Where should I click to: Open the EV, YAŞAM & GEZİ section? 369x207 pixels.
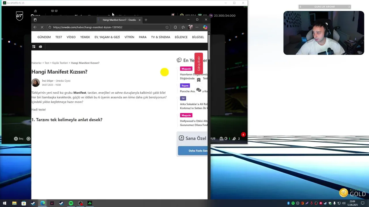[107, 37]
